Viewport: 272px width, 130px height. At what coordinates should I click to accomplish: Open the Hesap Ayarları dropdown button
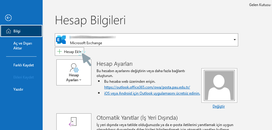pyautogui.click(x=74, y=72)
